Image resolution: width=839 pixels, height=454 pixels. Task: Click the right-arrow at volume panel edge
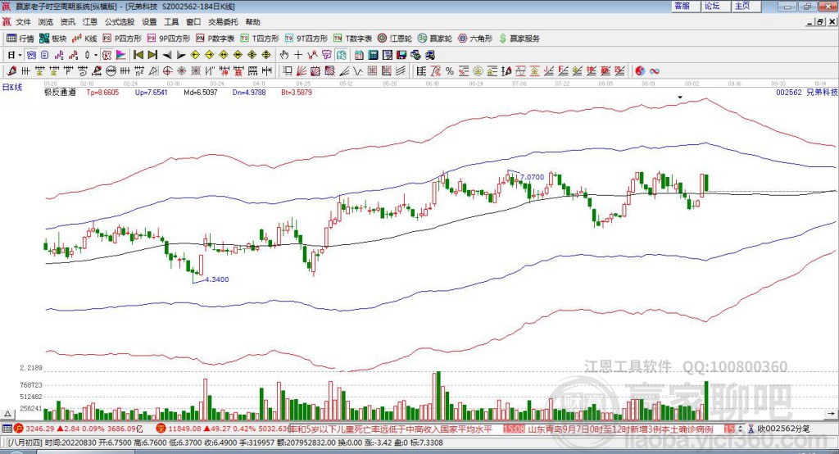pyautogui.click(x=831, y=414)
